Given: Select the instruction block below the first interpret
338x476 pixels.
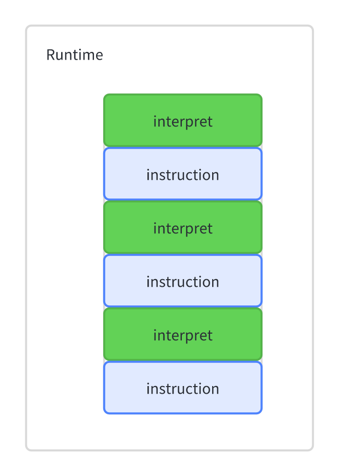Looking at the screenshot, I should click(x=236, y=174).
